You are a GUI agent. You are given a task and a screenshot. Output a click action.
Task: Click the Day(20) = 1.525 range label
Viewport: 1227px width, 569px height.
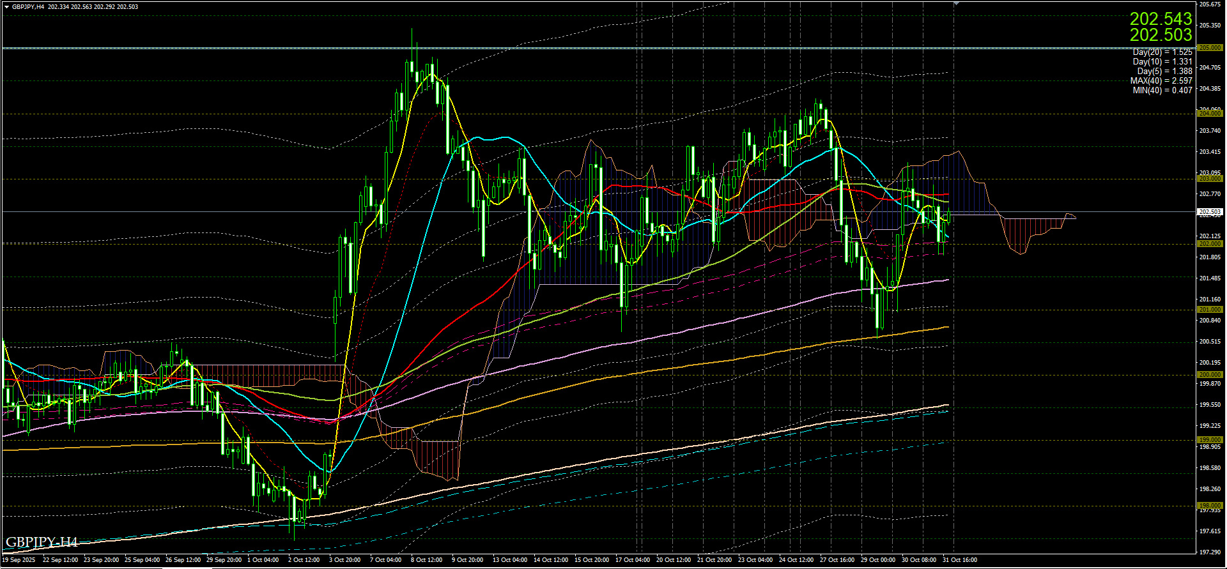coord(1162,52)
